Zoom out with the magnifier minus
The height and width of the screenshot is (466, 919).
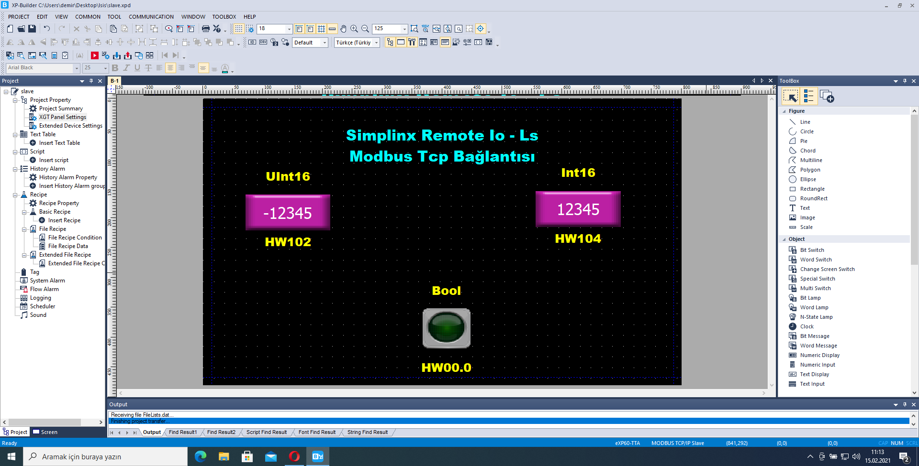(365, 29)
